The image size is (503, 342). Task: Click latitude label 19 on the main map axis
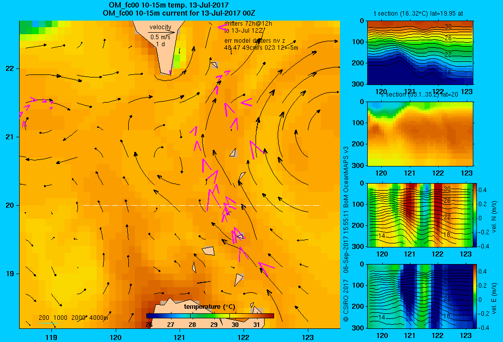(10, 274)
